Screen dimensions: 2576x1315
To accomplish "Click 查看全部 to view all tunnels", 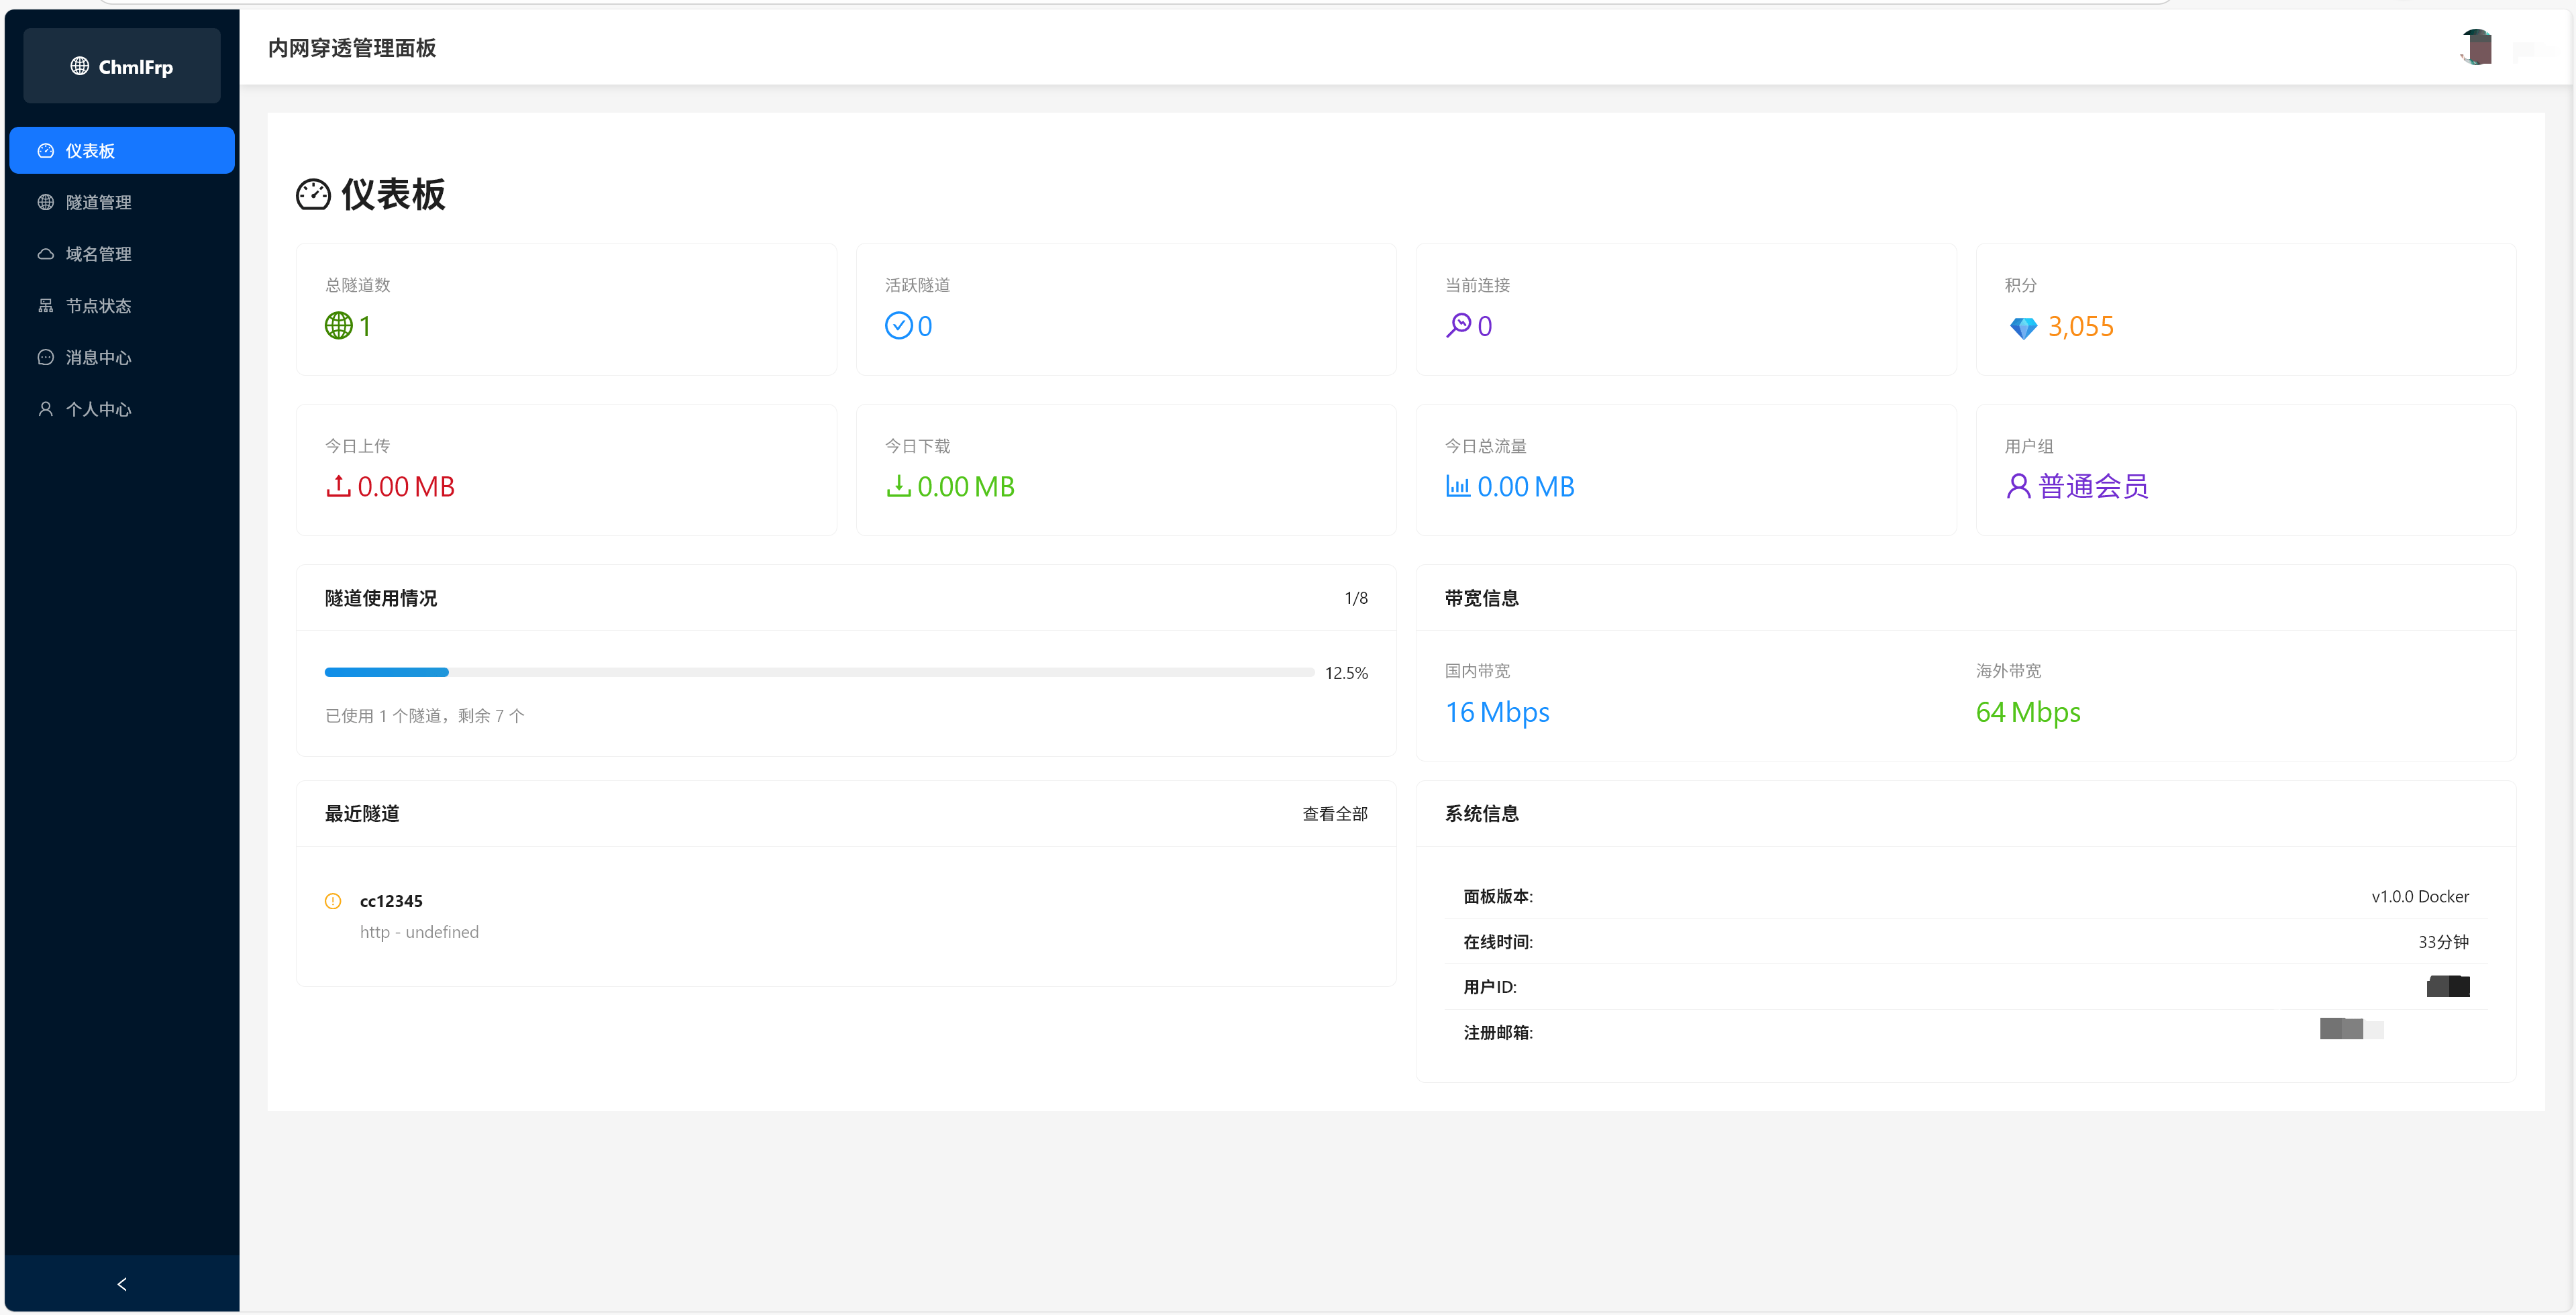I will point(1334,813).
